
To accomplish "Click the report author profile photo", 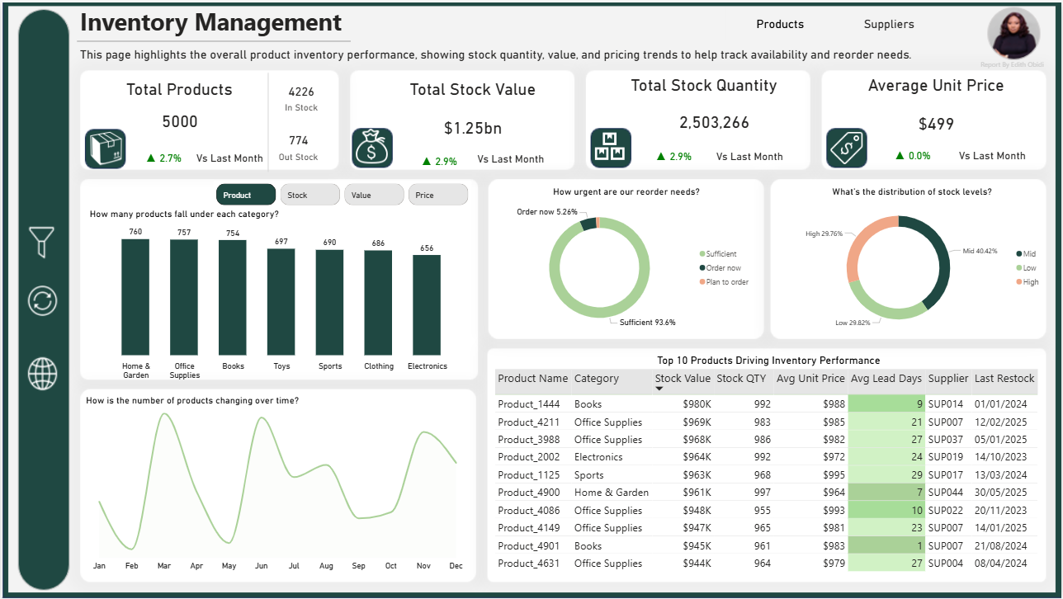I will pyautogui.click(x=1013, y=34).
